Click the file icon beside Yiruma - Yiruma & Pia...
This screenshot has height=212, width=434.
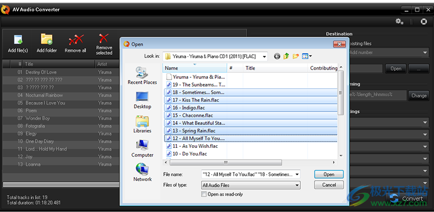(x=169, y=77)
